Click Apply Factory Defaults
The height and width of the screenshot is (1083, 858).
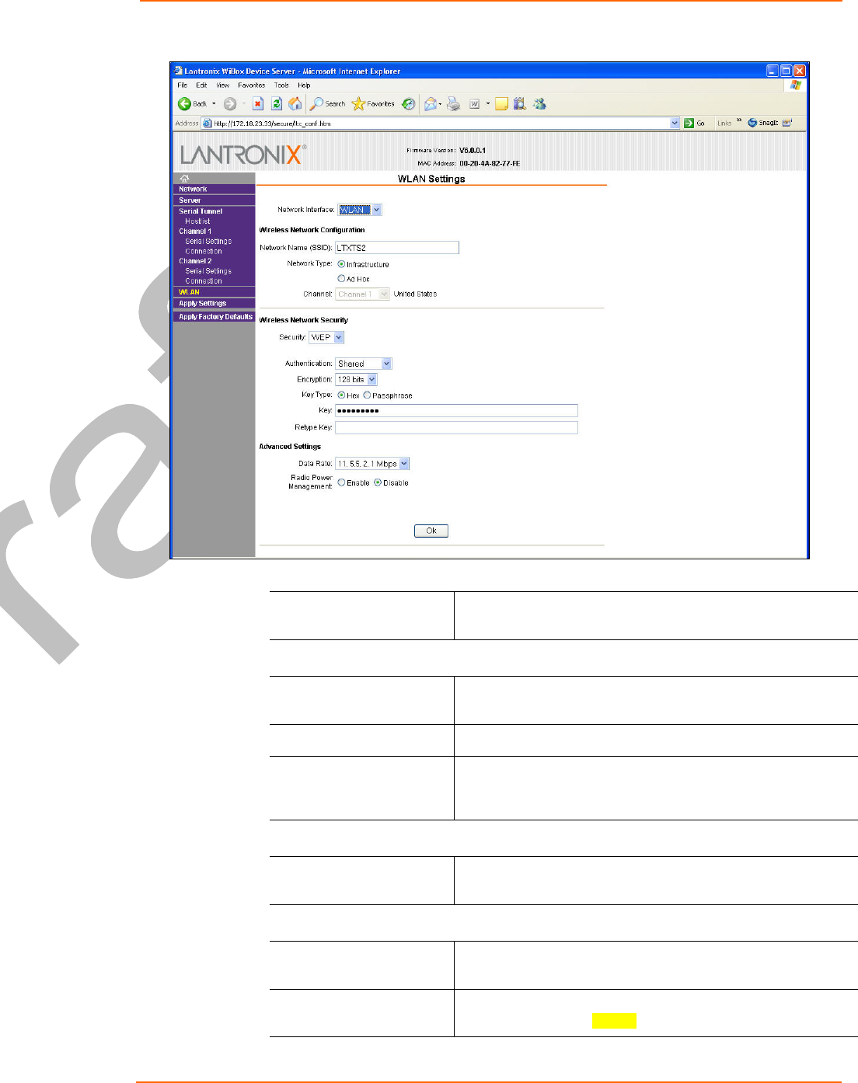point(214,317)
